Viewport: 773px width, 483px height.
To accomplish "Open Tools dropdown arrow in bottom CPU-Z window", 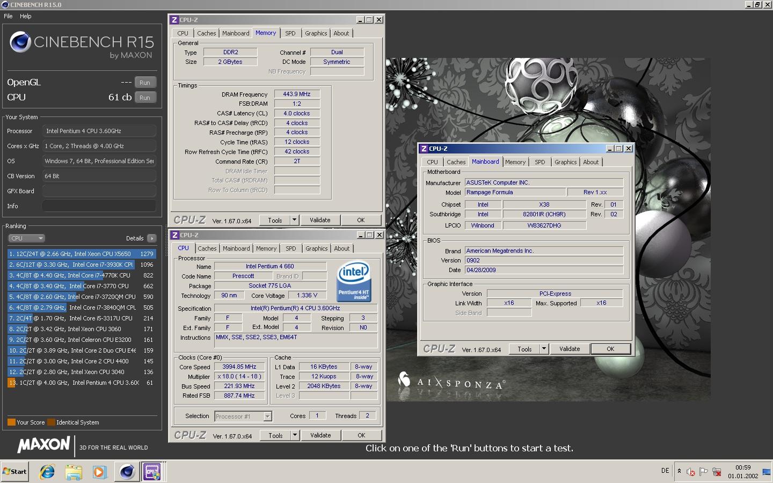I will coord(295,435).
